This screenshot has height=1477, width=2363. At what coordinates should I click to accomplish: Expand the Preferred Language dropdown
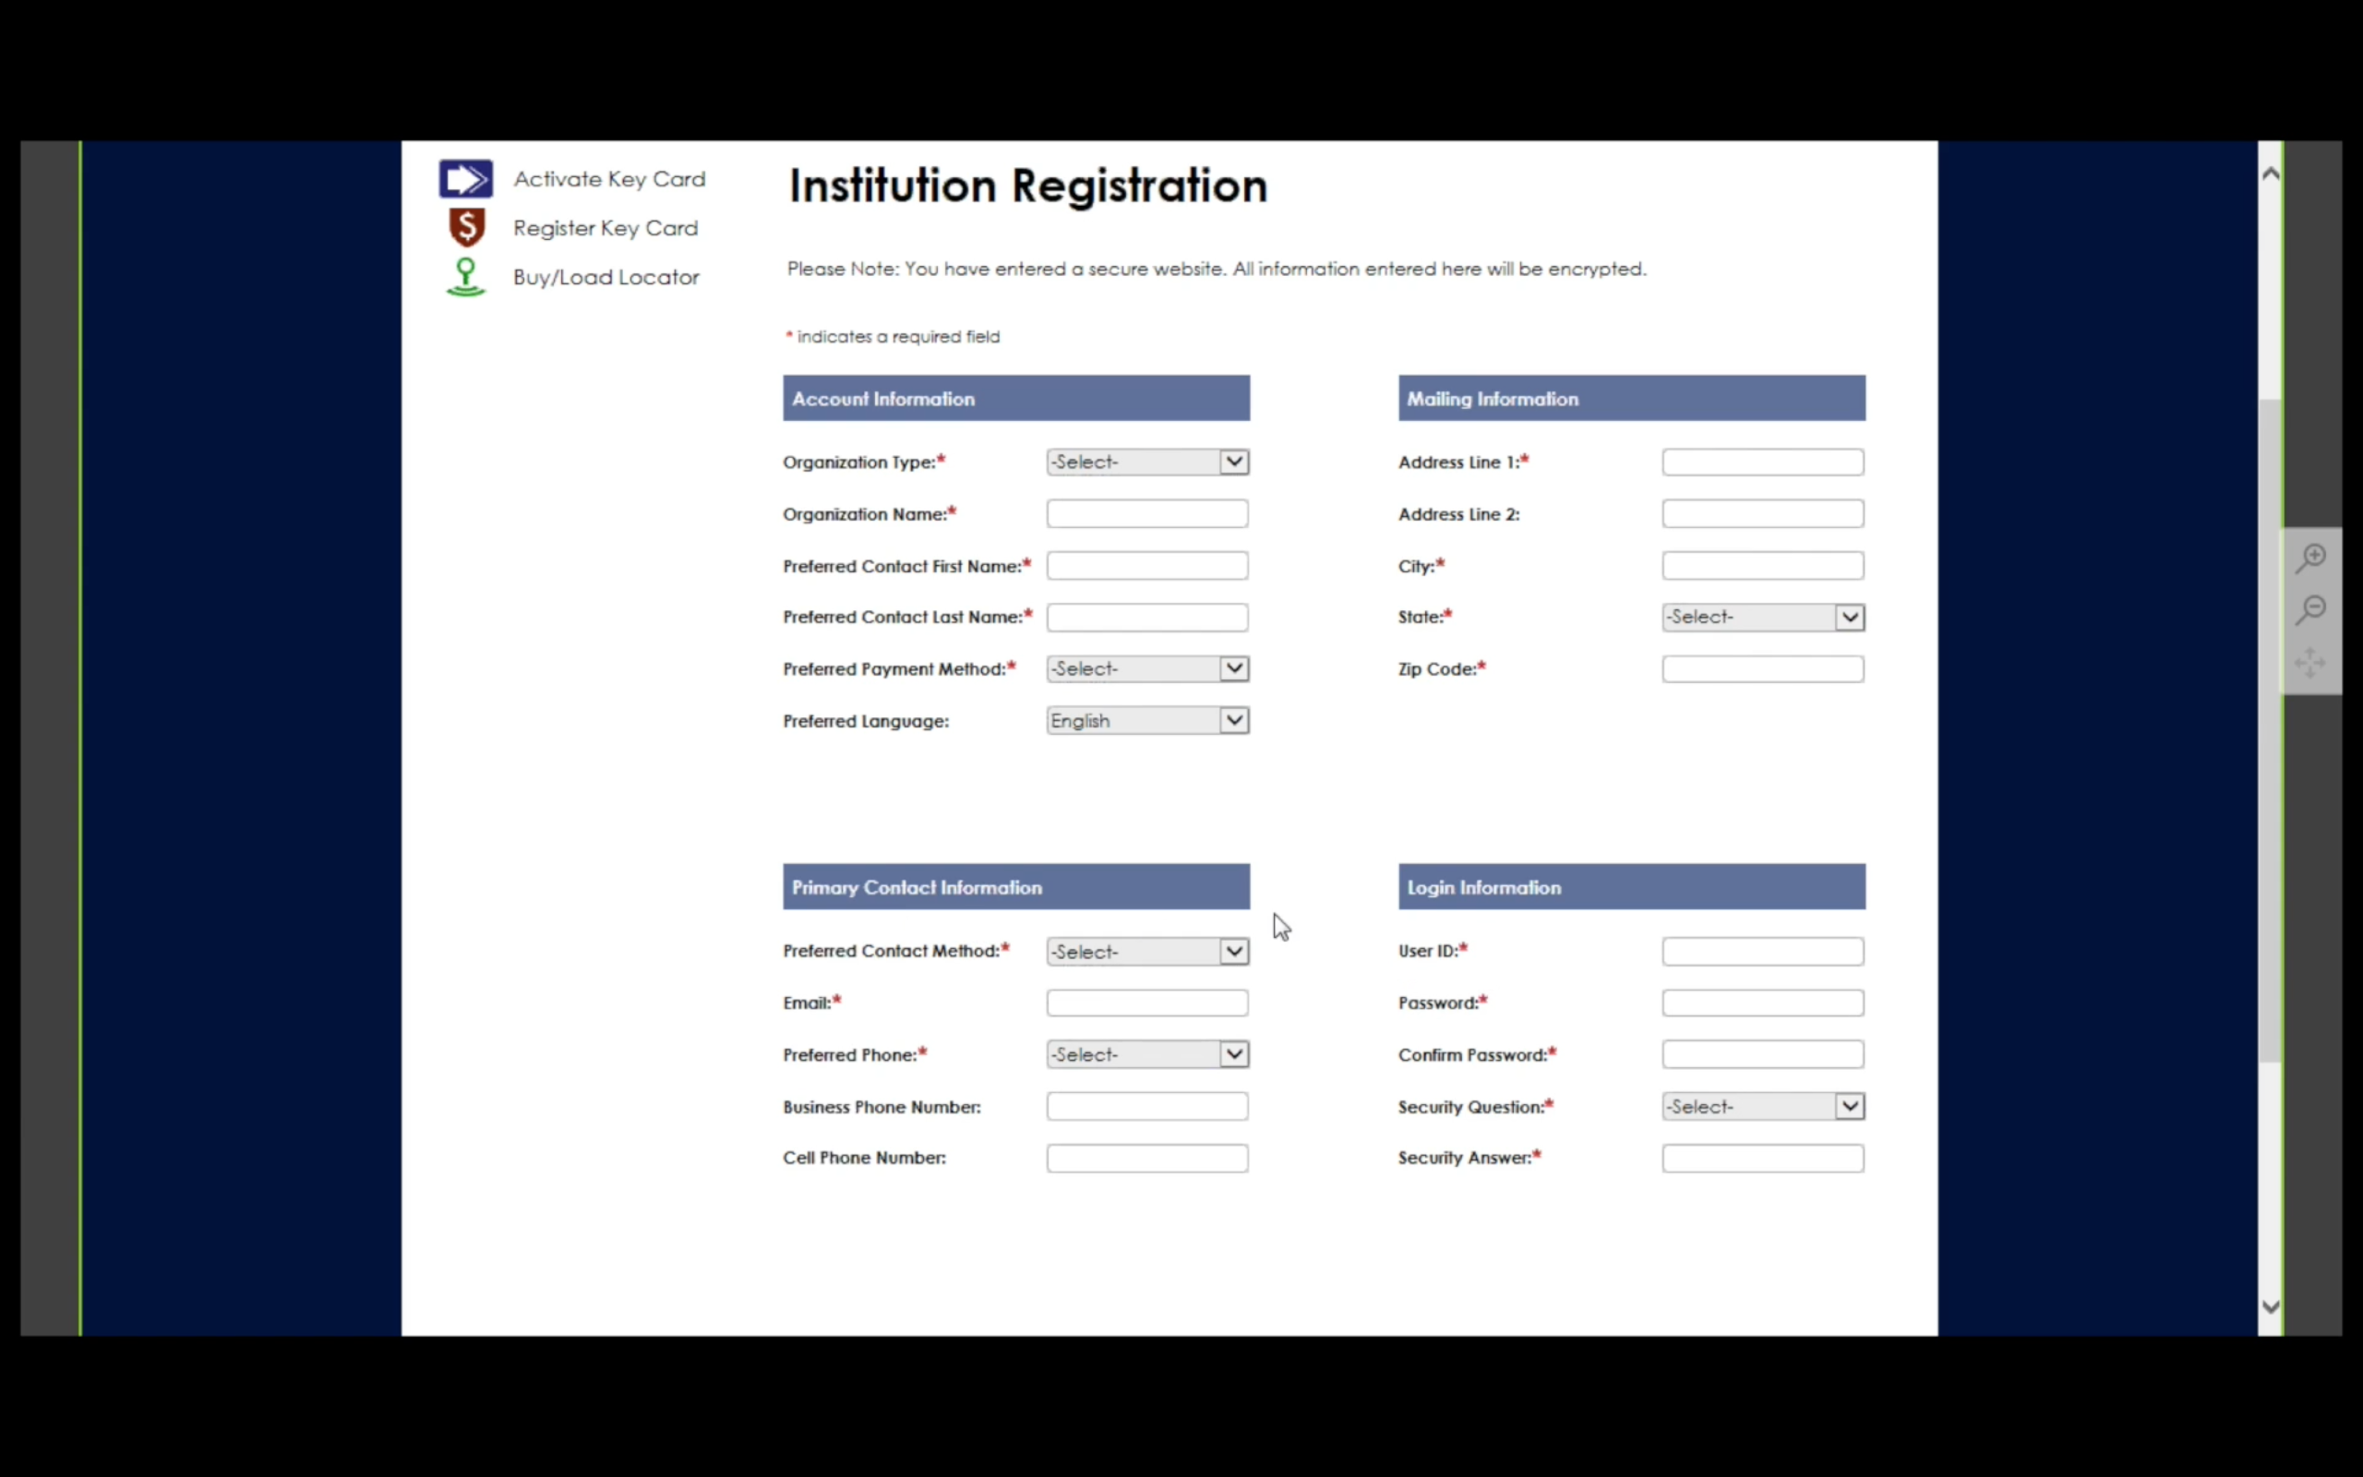click(1147, 721)
